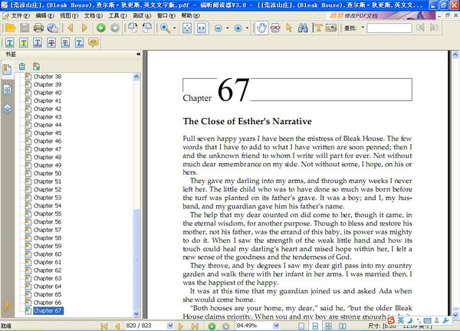Open the attachments paperclip panel
This screenshot has height=331, width=460.
(x=8, y=306)
